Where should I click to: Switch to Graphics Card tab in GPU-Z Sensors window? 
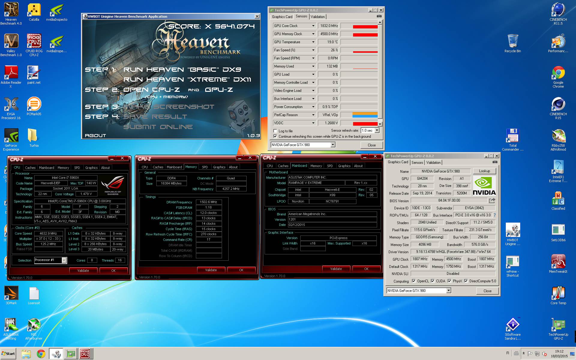coord(282,17)
